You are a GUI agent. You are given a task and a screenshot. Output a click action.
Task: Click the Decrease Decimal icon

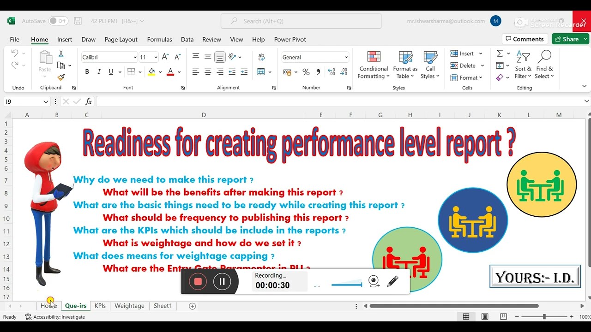[x=344, y=72]
